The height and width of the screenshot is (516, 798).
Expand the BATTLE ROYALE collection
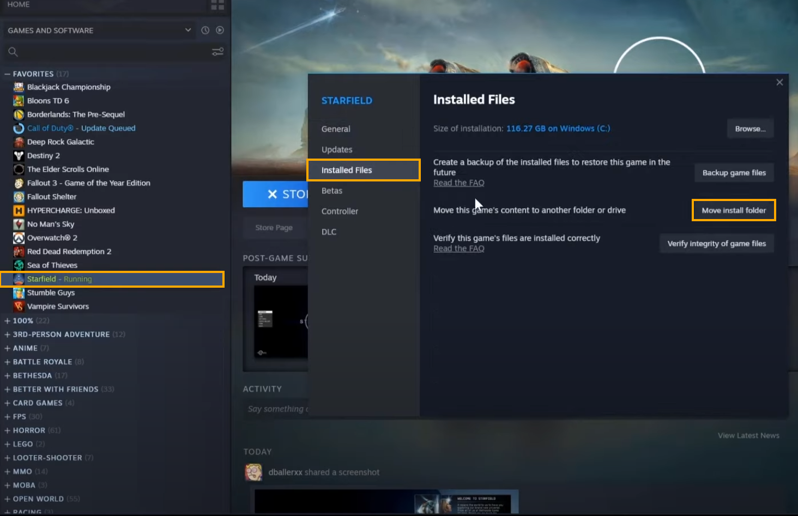click(x=7, y=362)
